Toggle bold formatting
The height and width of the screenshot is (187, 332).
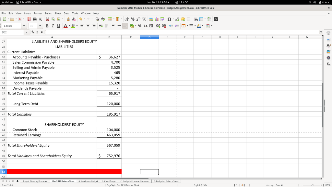pyautogui.click(x=47, y=26)
